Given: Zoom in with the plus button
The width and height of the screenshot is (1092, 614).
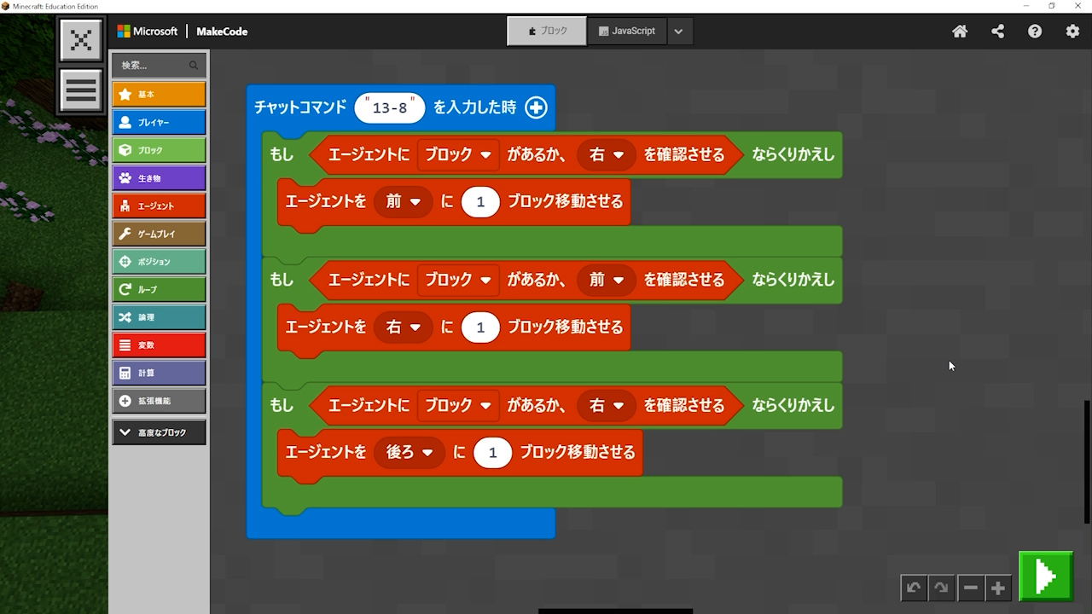Looking at the screenshot, I should point(997,588).
